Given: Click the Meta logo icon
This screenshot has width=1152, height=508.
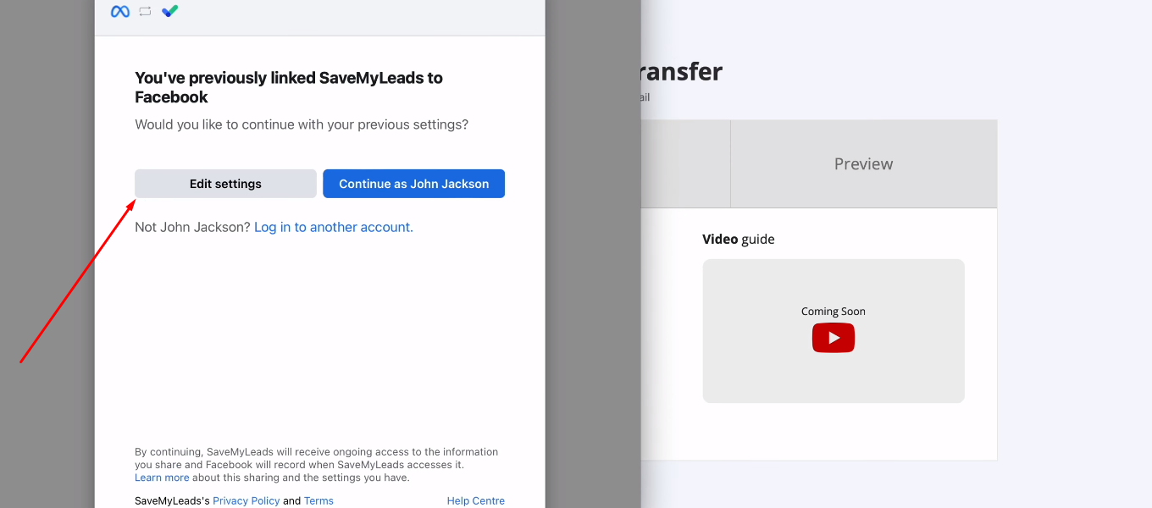Looking at the screenshot, I should (120, 12).
